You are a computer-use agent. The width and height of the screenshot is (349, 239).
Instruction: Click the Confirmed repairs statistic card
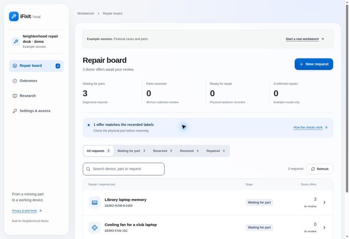tap(301, 93)
